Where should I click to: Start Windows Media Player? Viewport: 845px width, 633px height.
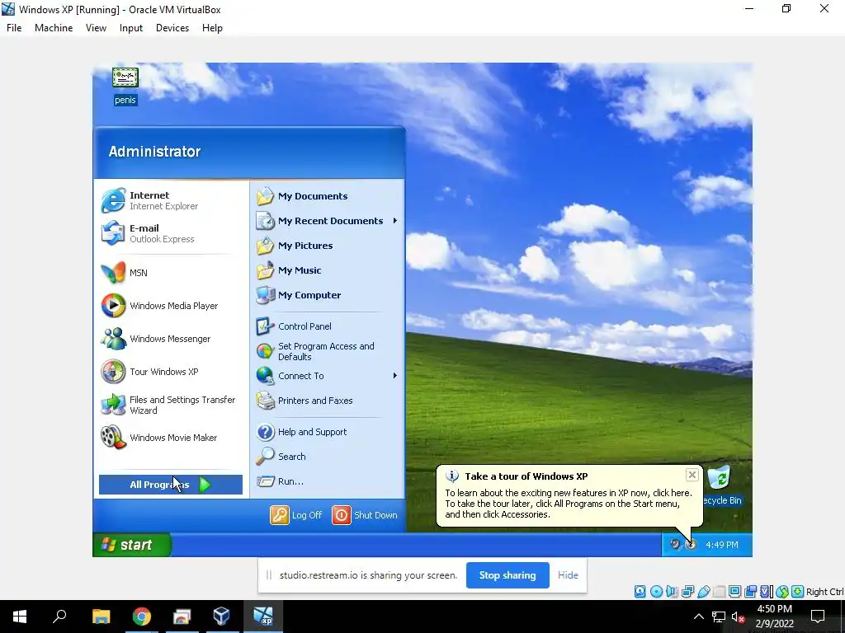[x=172, y=305]
